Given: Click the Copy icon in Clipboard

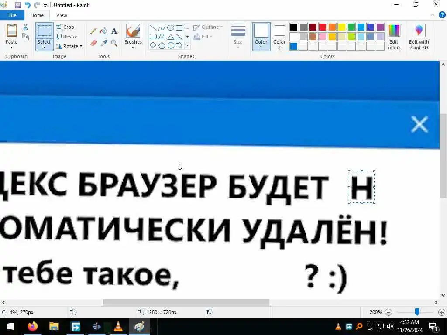Looking at the screenshot, I should point(25,37).
